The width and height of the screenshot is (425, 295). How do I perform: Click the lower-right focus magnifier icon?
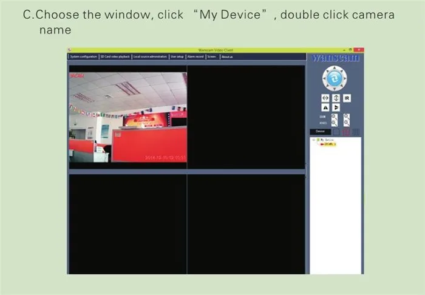tap(347, 123)
